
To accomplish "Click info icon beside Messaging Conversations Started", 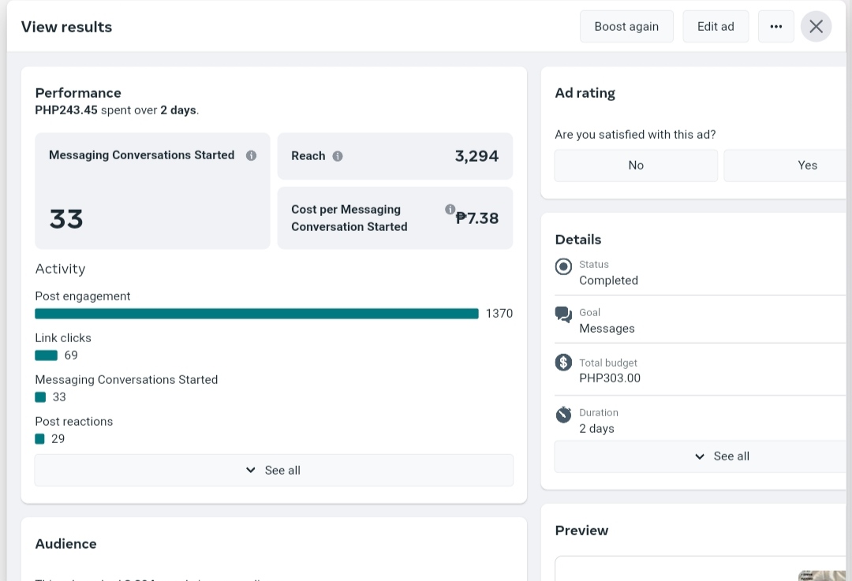I will point(251,155).
